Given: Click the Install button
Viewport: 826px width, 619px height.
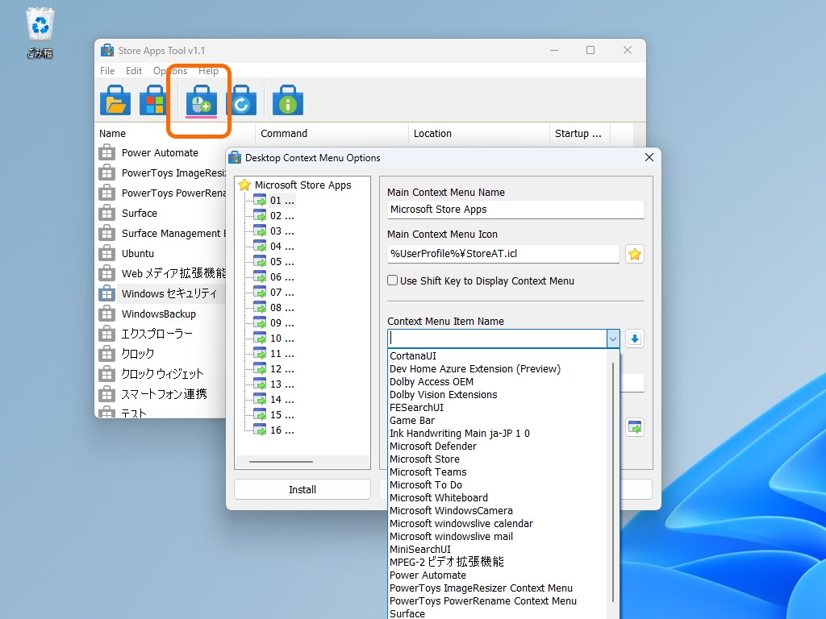Looking at the screenshot, I should (302, 489).
